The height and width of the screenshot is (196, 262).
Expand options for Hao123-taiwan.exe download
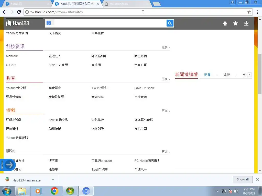53,180
